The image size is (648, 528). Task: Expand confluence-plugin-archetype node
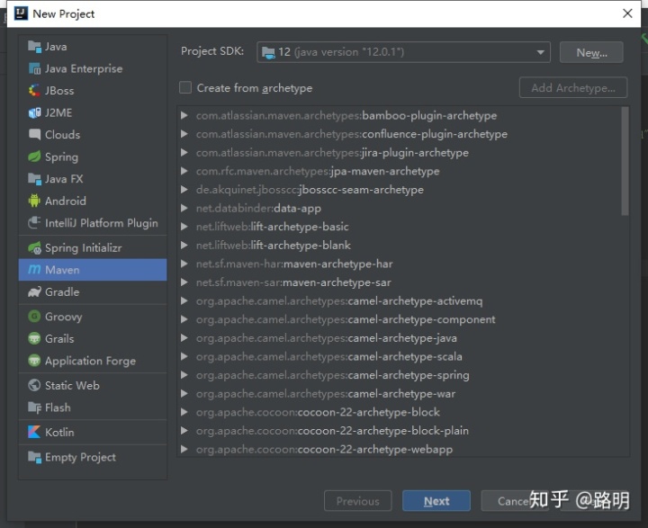coord(184,134)
